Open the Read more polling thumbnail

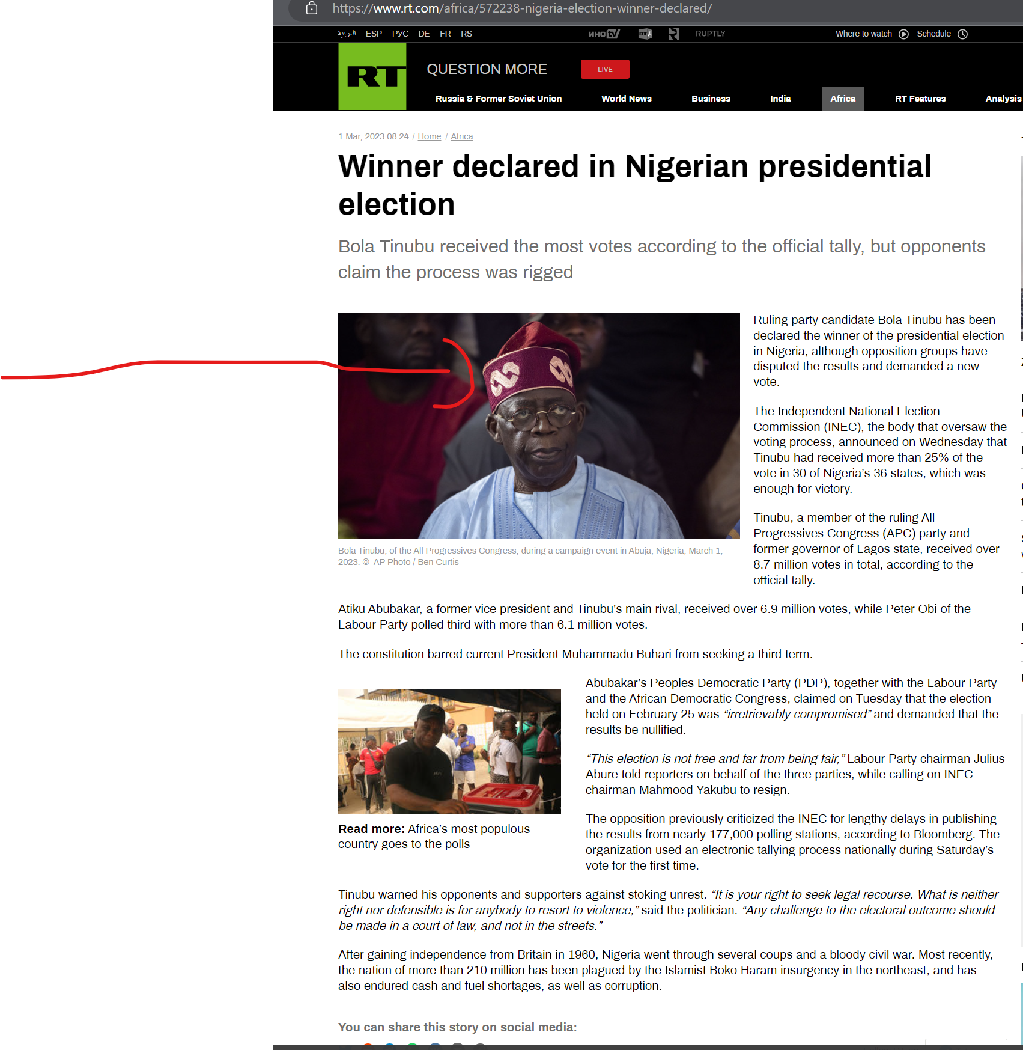tap(449, 751)
